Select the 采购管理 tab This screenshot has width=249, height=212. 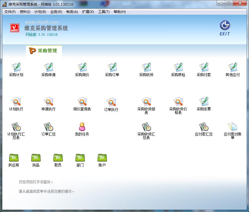[44, 51]
